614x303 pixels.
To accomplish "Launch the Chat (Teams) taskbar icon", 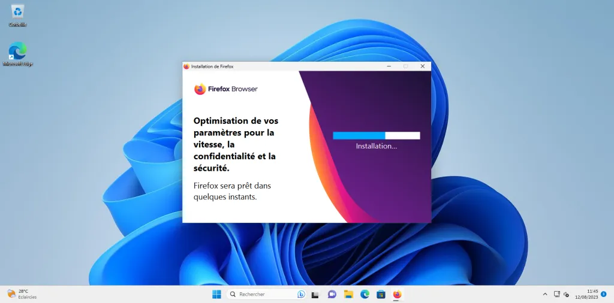I will (x=332, y=295).
